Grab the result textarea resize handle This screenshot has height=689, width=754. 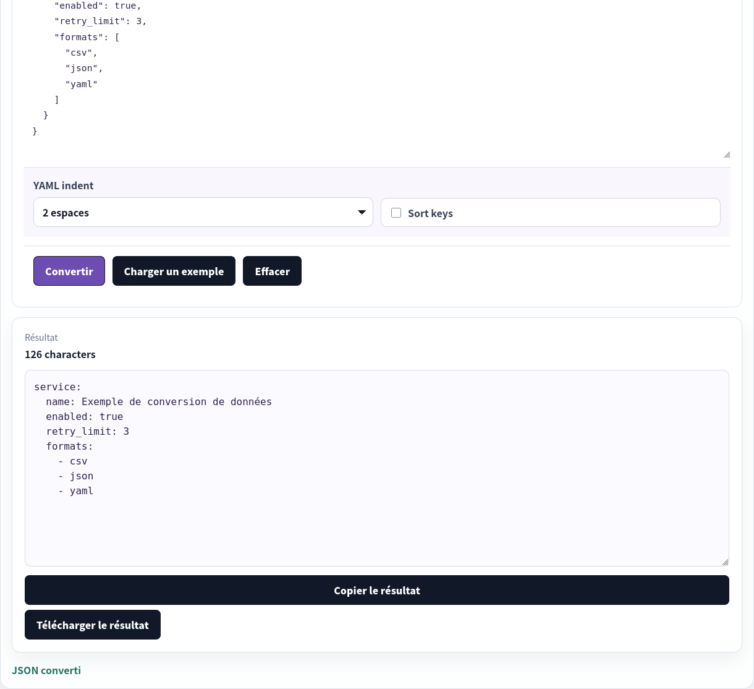click(x=725, y=562)
